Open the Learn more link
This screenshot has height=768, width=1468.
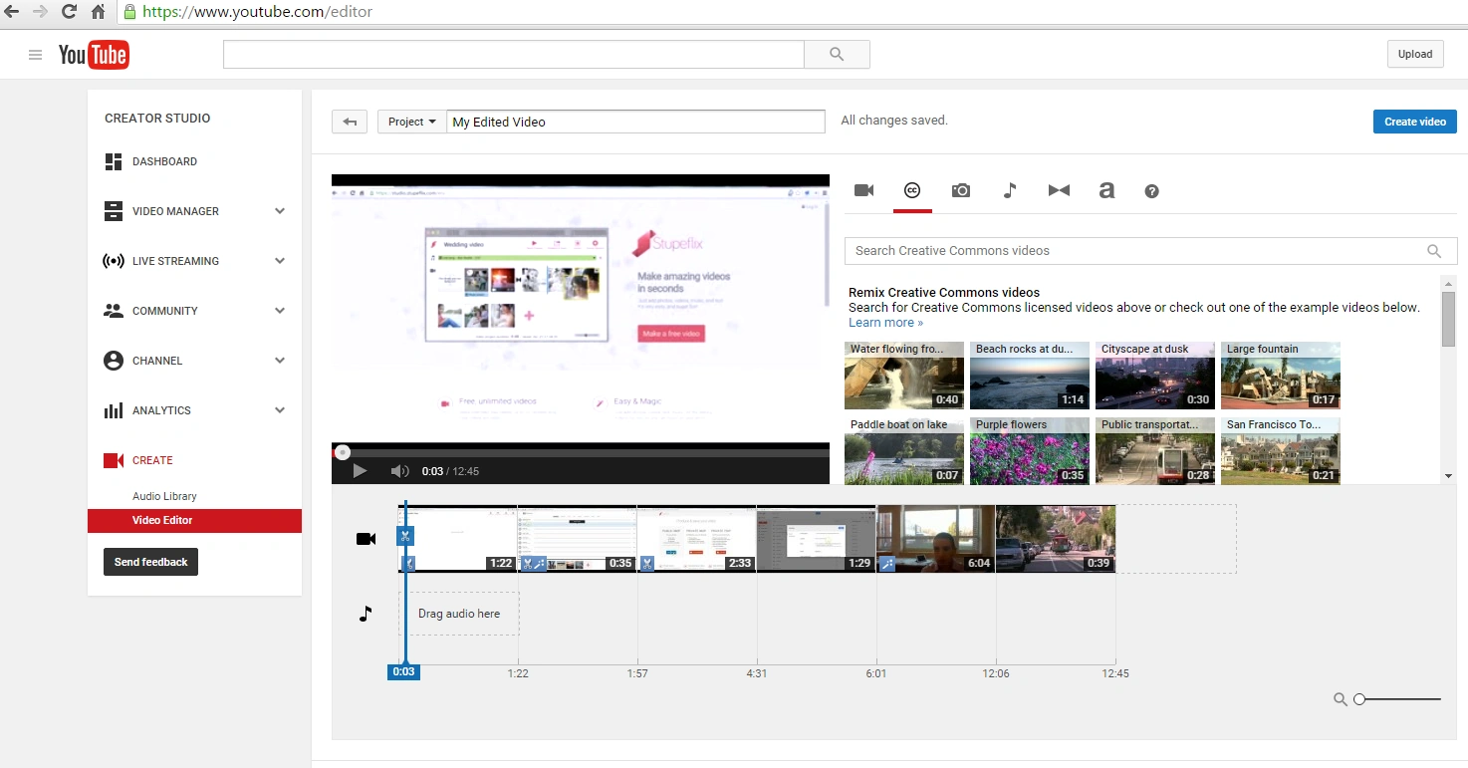point(885,323)
